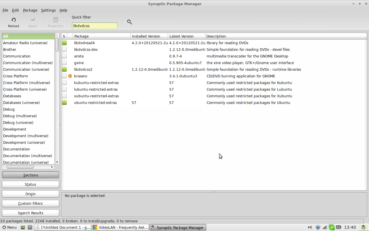The height and width of the screenshot is (231, 369).
Task: Switch to the VideoLAN Chrome window
Action: 120,227
